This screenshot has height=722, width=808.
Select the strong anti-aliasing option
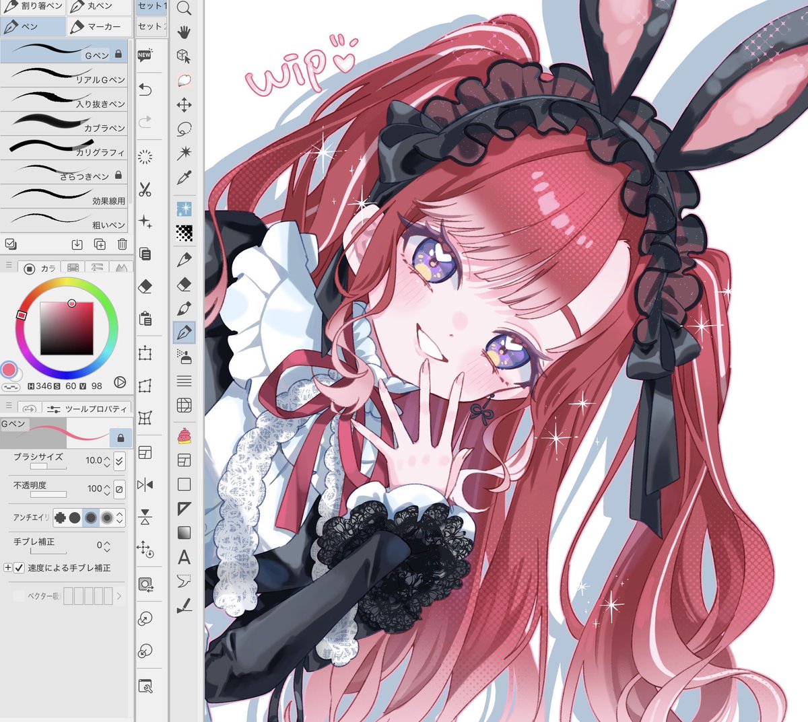106,517
